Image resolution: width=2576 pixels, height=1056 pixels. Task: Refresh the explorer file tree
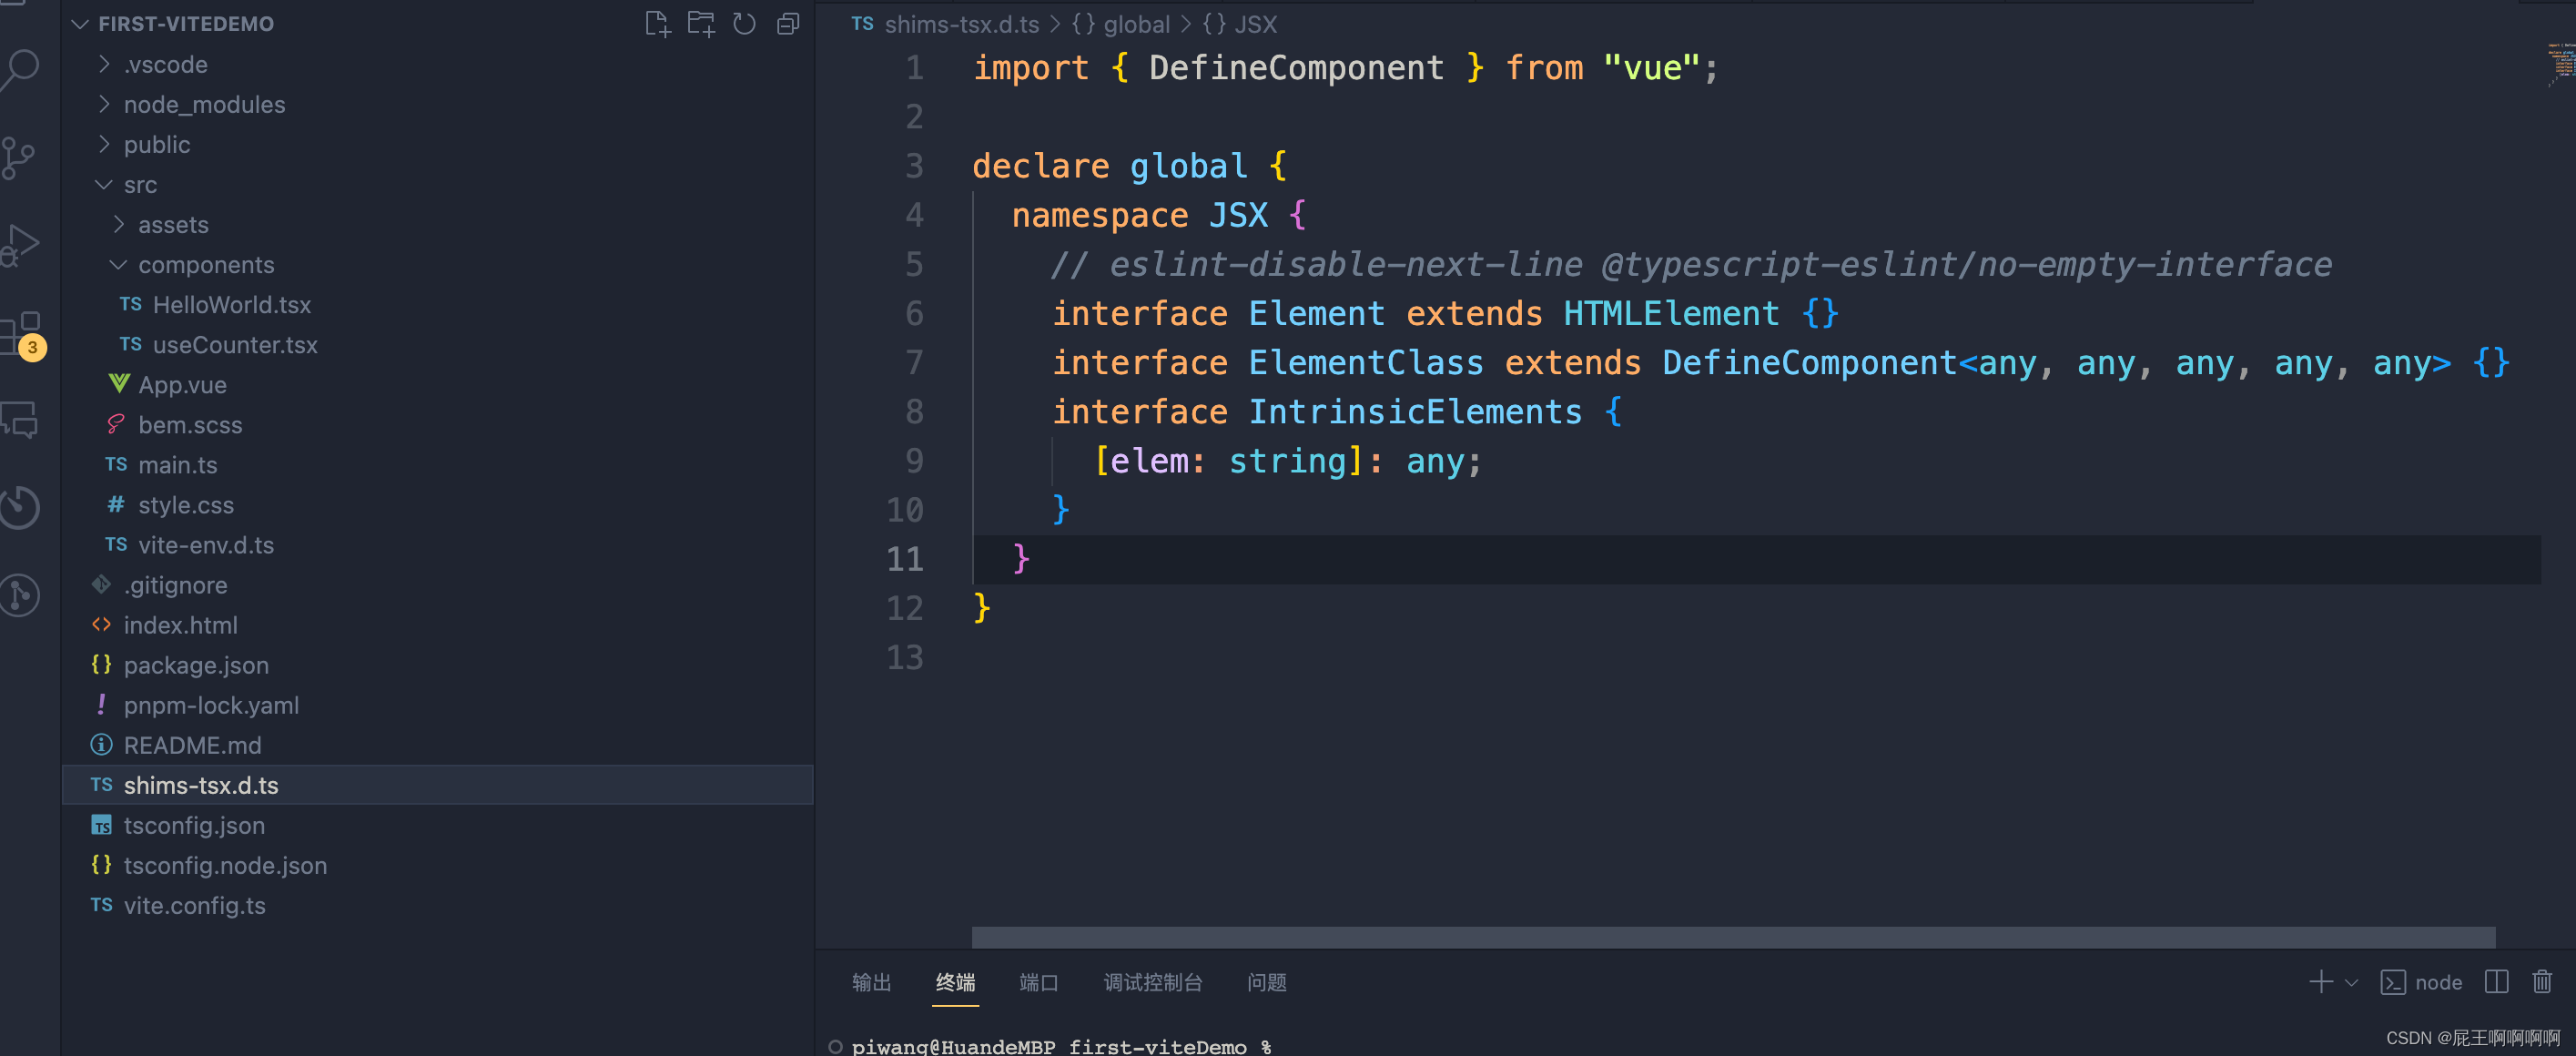(x=744, y=24)
